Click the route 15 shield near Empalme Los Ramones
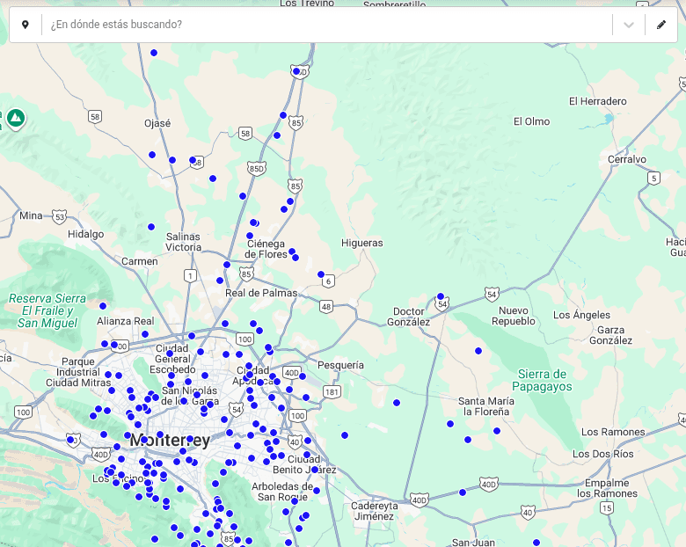Screen dimensions: 686x547 (x=607, y=508)
